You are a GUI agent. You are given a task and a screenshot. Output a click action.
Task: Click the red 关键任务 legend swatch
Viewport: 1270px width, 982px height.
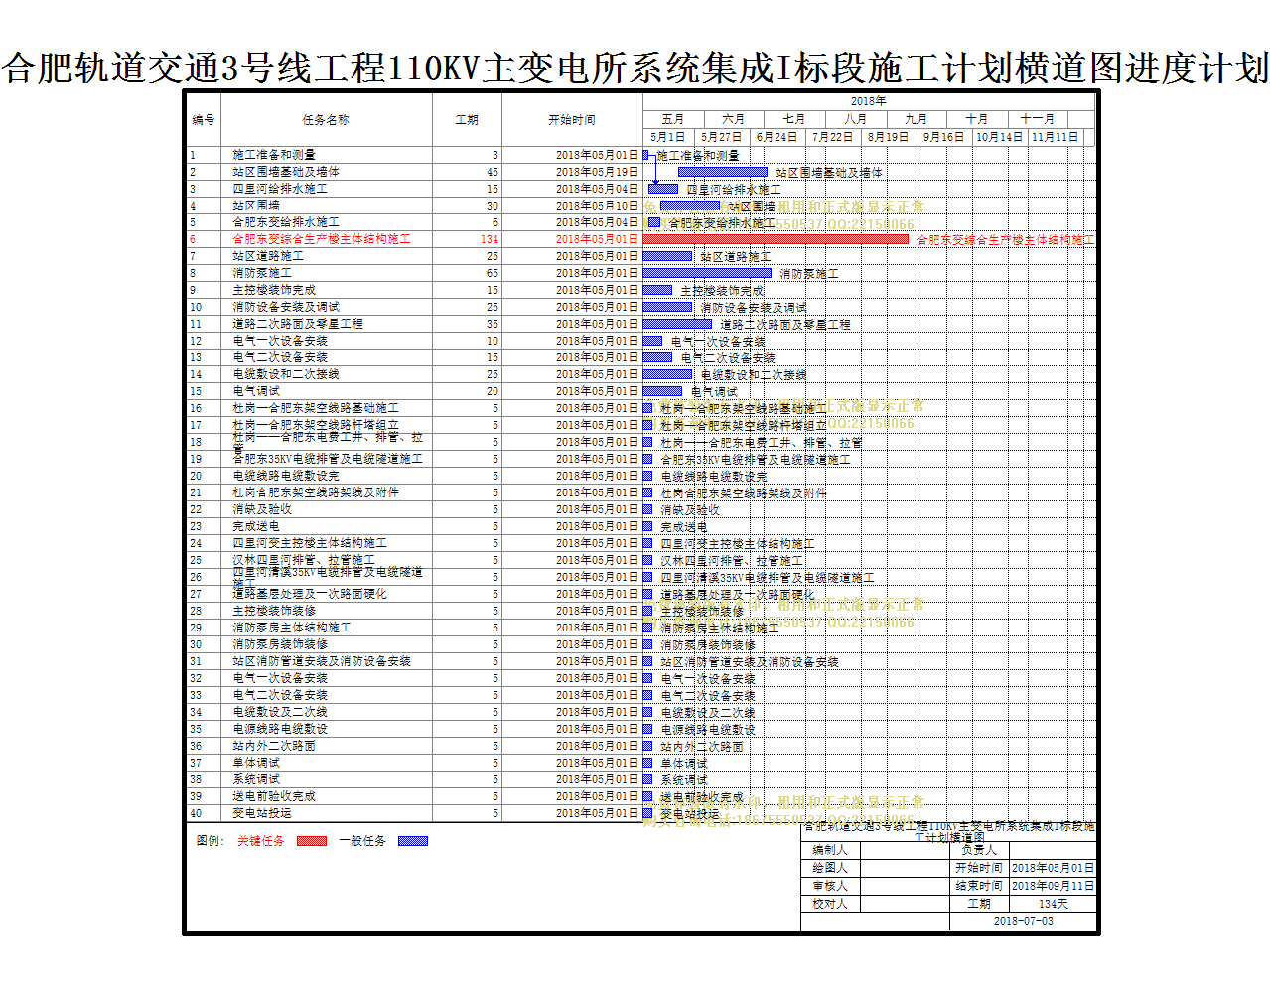coord(312,841)
